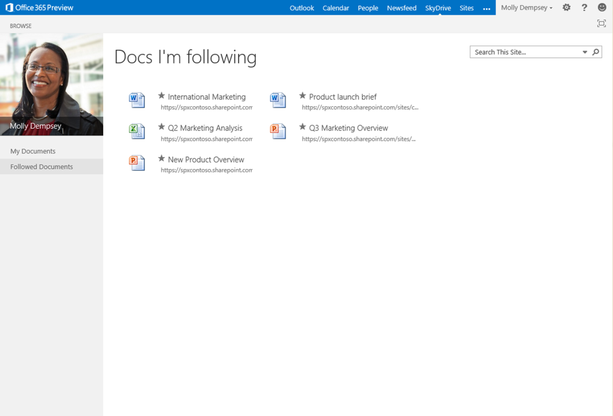Expand the Molly Dempsey account menu
613x416 pixels.
click(x=527, y=8)
